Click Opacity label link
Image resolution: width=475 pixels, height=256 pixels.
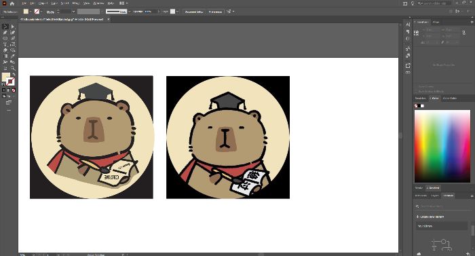(138, 12)
